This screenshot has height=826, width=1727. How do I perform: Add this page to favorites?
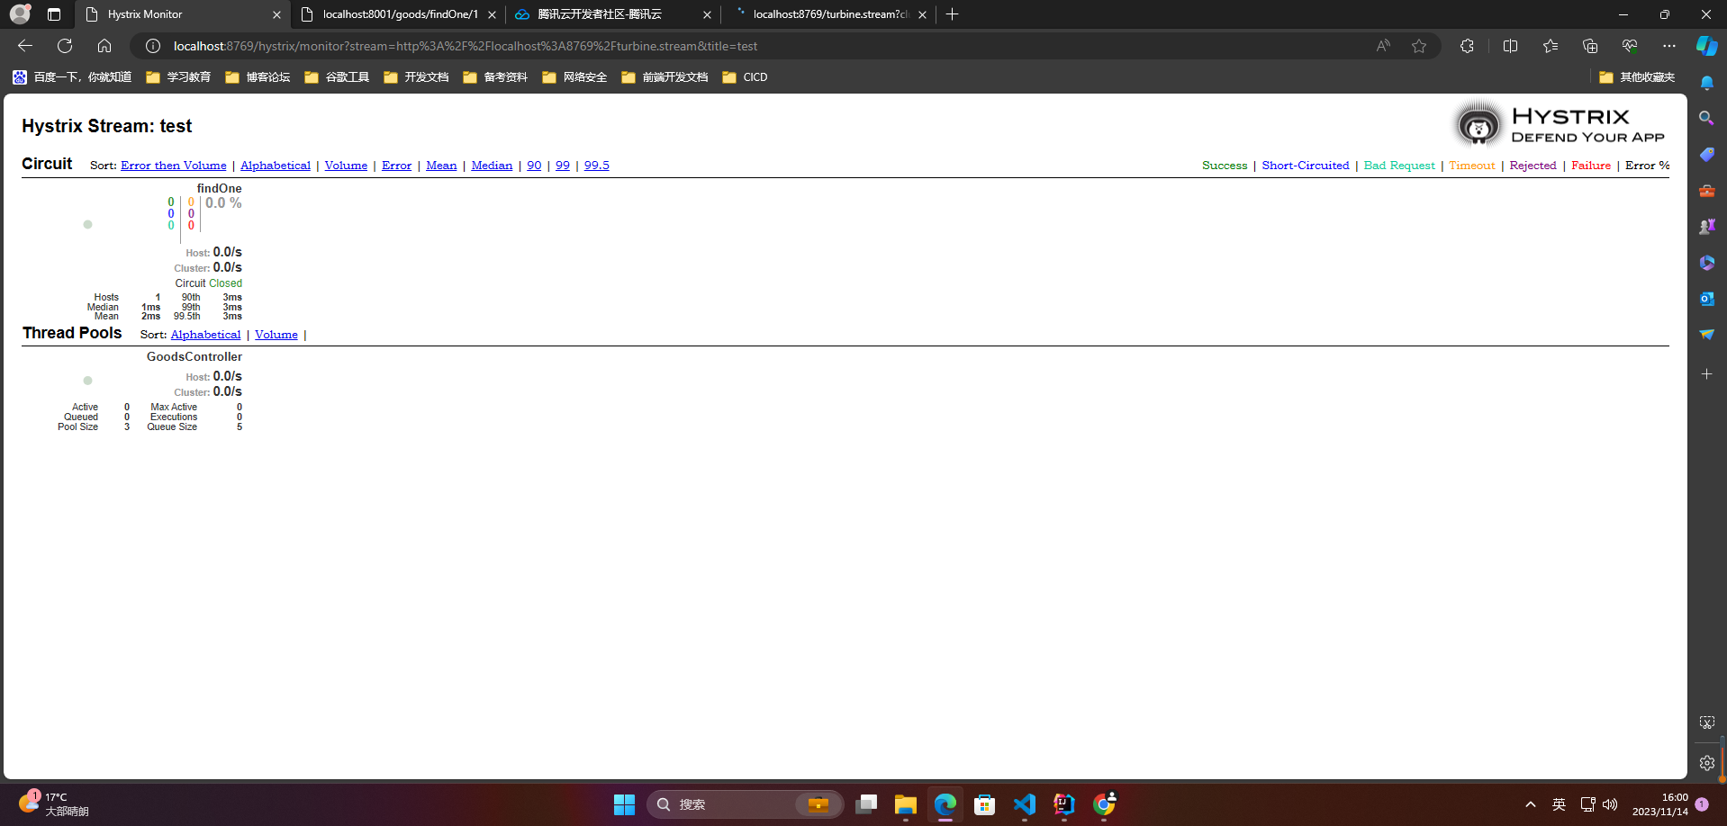[1419, 46]
